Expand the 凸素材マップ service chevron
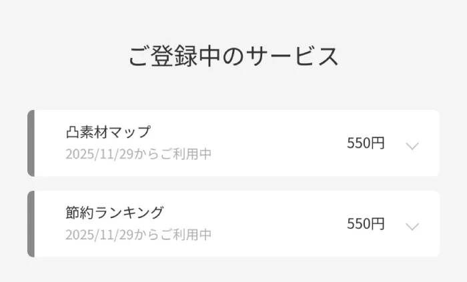This screenshot has height=282, width=467. click(412, 146)
